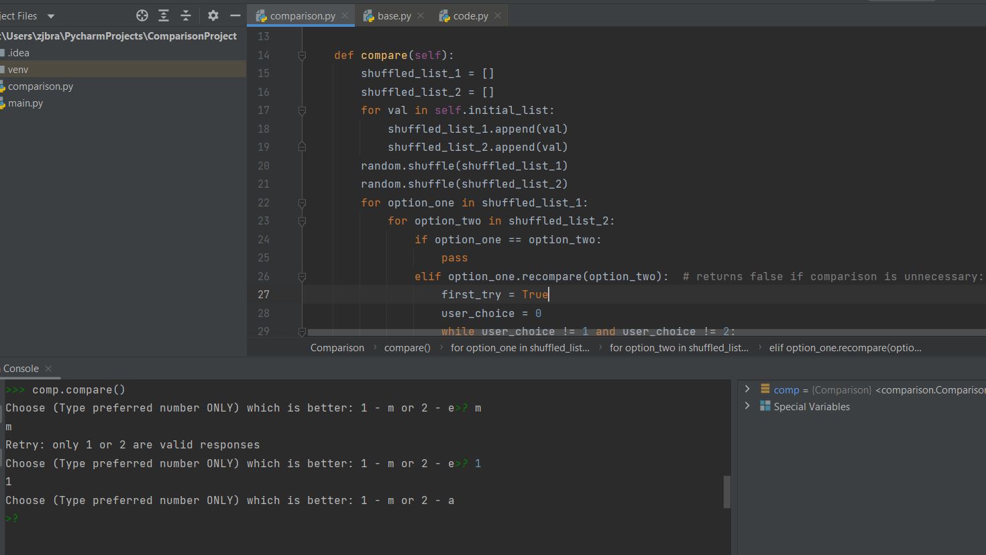Click comparison.py tab's Python file icon
Viewport: 986px width, 555px height.
pyautogui.click(x=262, y=16)
